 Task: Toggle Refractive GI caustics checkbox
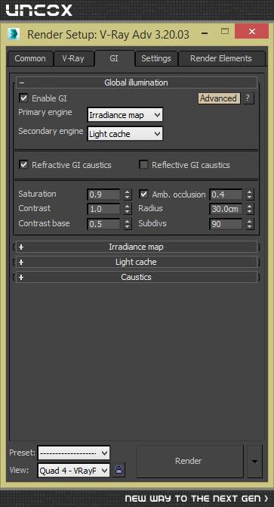click(x=24, y=165)
